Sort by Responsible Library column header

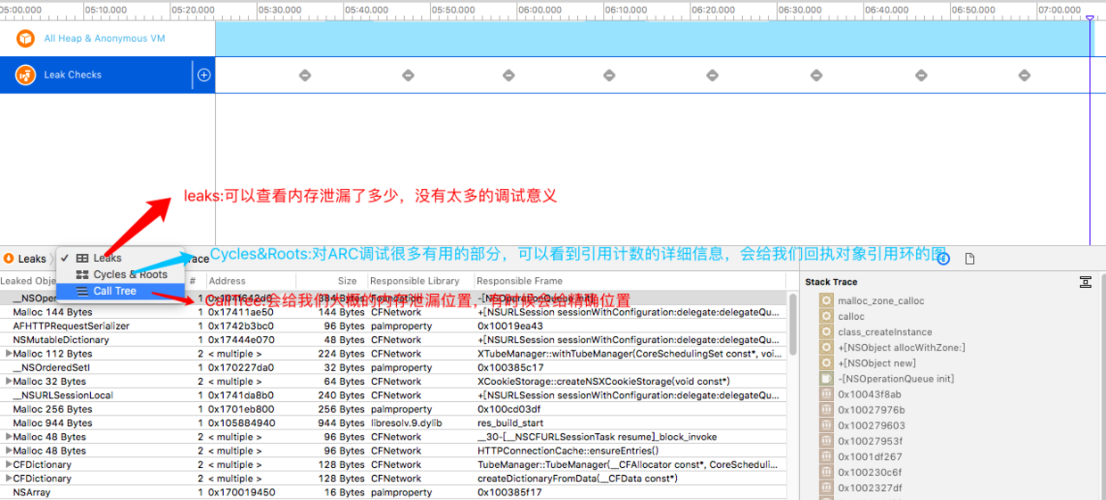point(416,281)
